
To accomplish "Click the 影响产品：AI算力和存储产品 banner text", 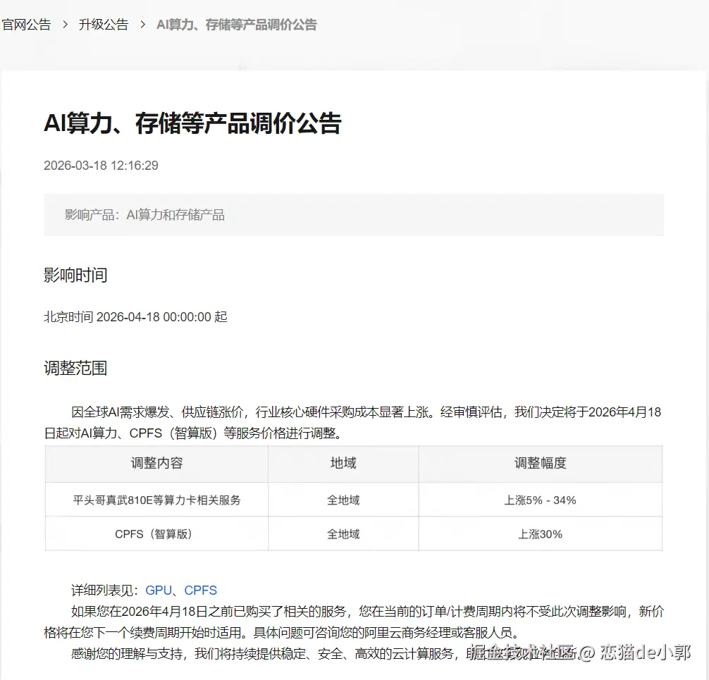I will coord(144,215).
